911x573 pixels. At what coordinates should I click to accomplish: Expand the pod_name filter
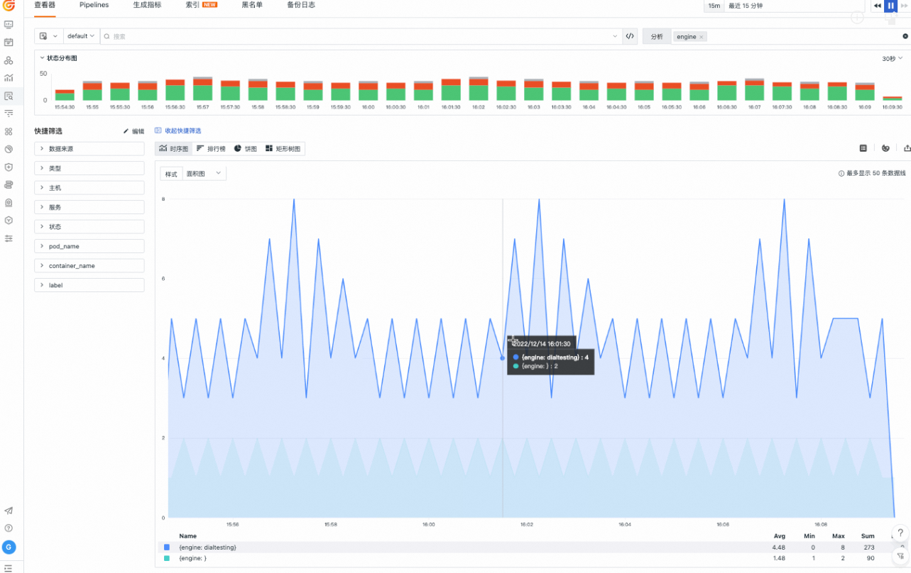(89, 246)
